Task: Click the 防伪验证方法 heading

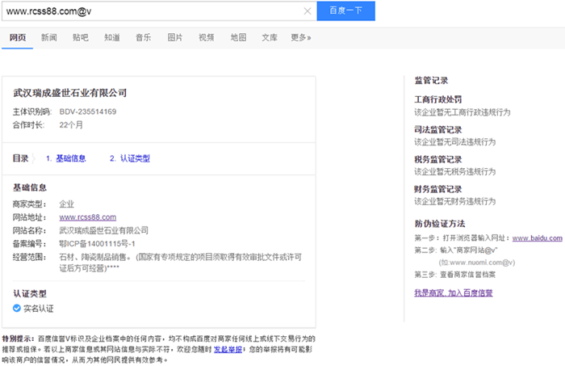Action: click(x=440, y=224)
